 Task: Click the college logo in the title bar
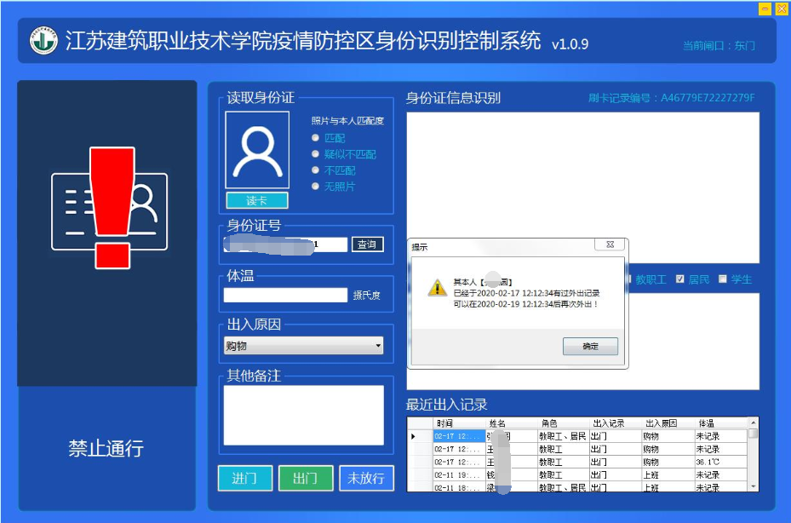tap(43, 41)
